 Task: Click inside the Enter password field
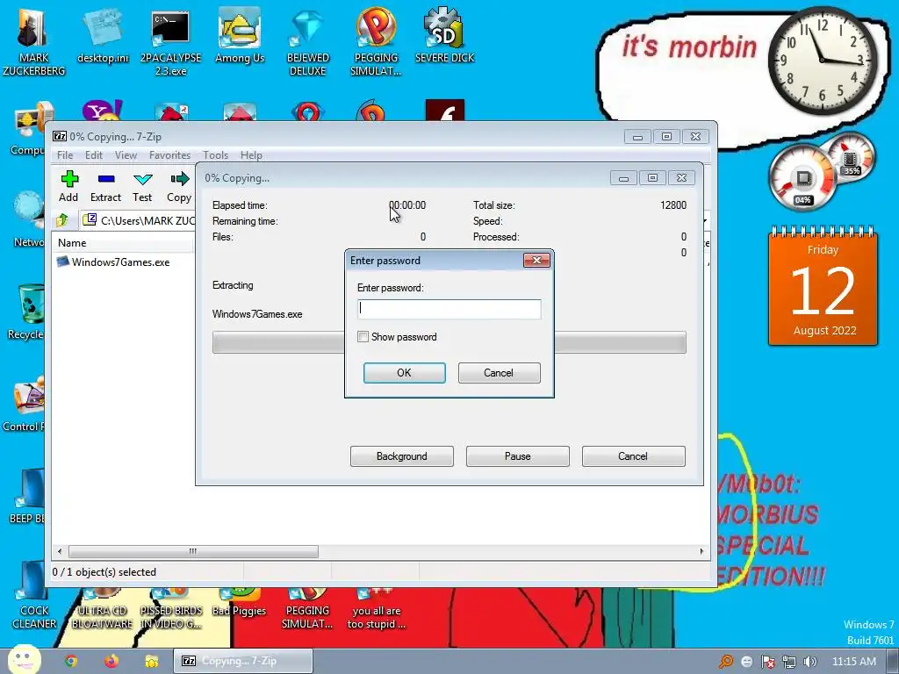point(449,309)
